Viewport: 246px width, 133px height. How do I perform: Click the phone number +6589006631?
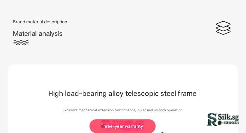(231, 123)
